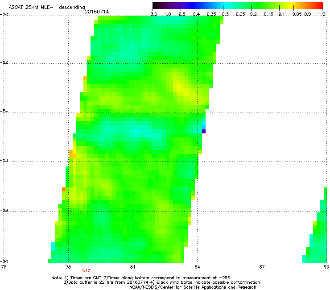Select the date label 20160714
Image resolution: width=330 pixels, height=290 pixels.
(x=97, y=12)
